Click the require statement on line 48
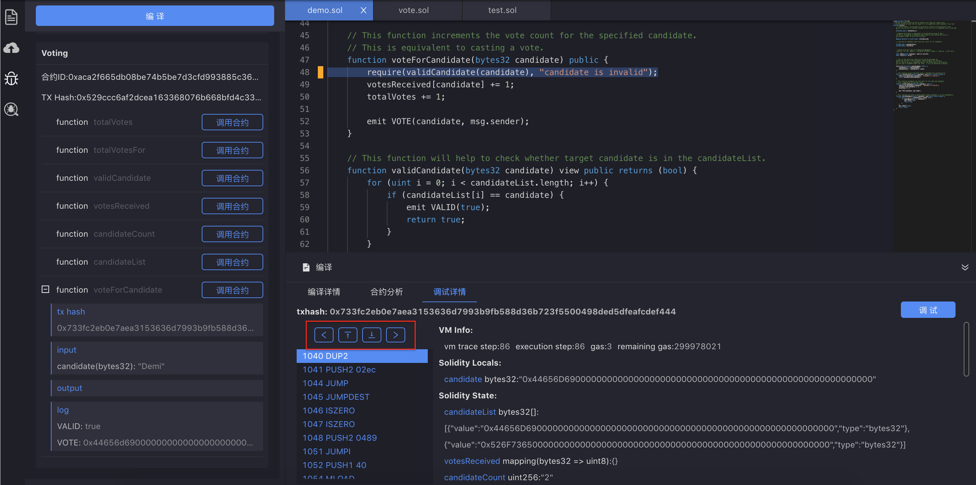Screen dimensions: 976x485 click(x=512, y=72)
